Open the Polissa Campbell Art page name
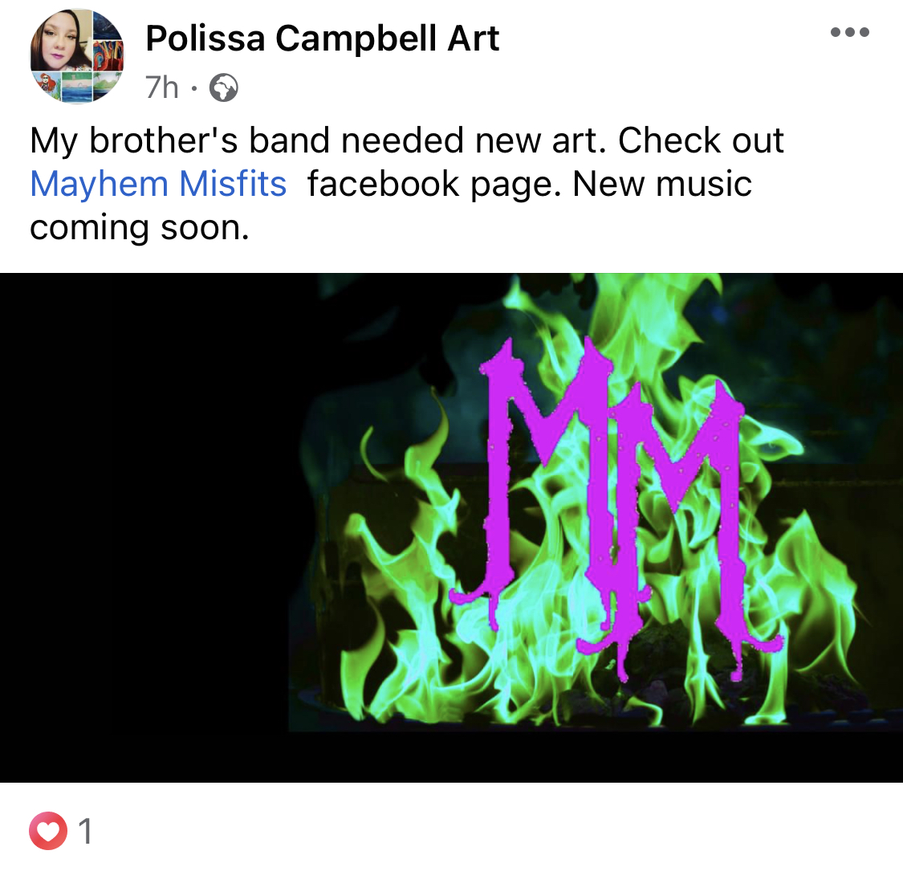This screenshot has width=903, height=875. pyautogui.click(x=322, y=39)
